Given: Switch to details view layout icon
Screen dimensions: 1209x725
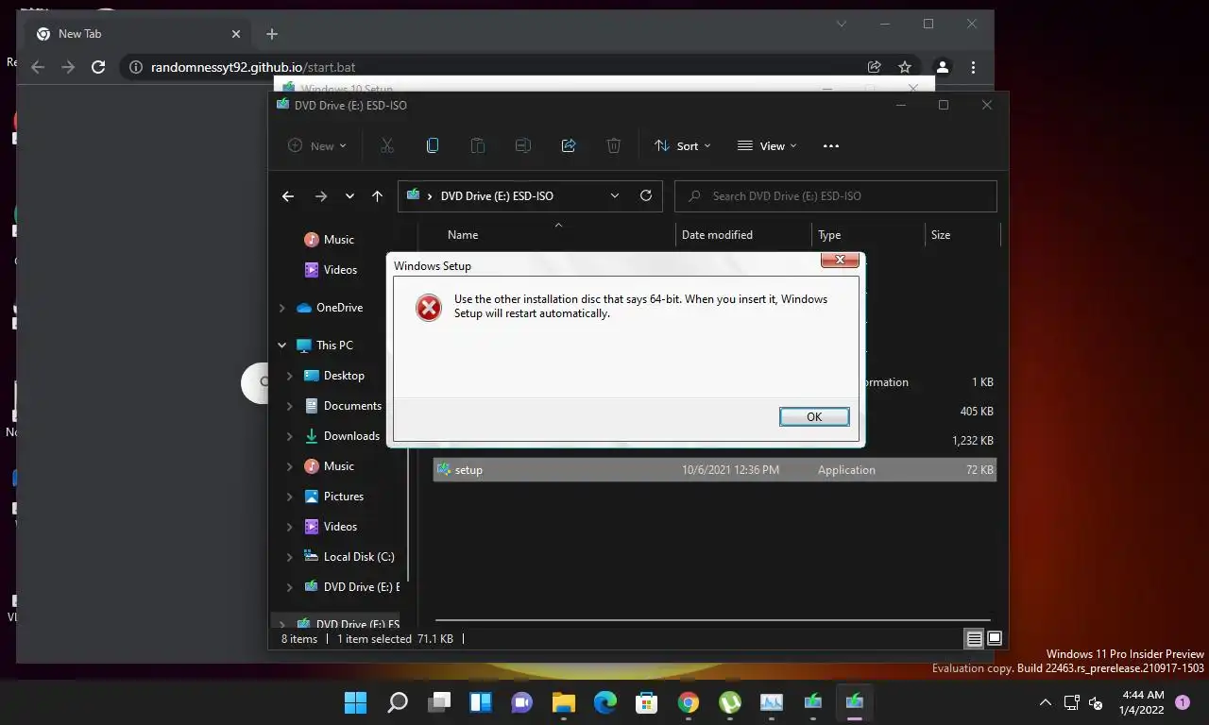Looking at the screenshot, I should point(974,639).
